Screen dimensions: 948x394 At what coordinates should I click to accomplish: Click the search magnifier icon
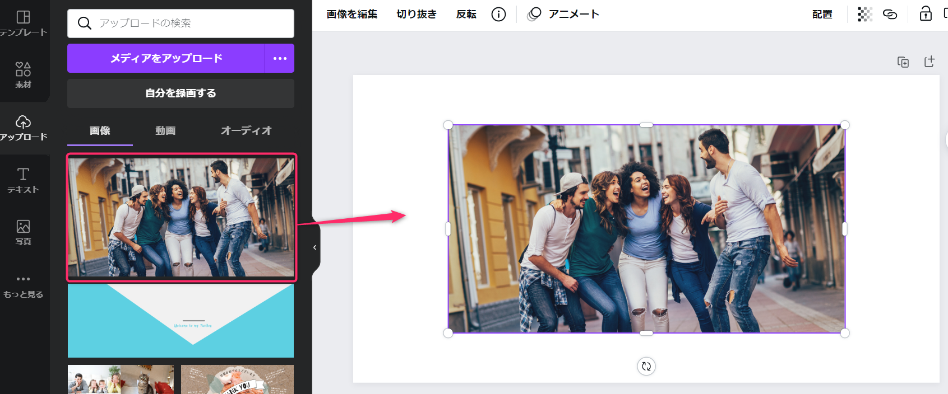point(84,23)
